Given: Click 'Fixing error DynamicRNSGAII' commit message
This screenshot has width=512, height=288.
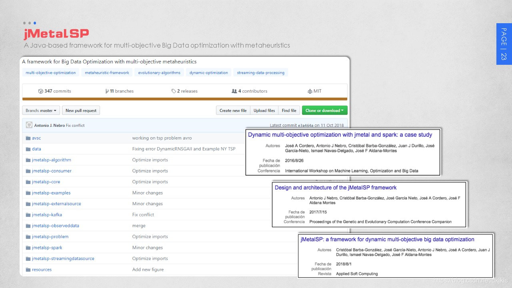Looking at the screenshot, I should (x=184, y=149).
